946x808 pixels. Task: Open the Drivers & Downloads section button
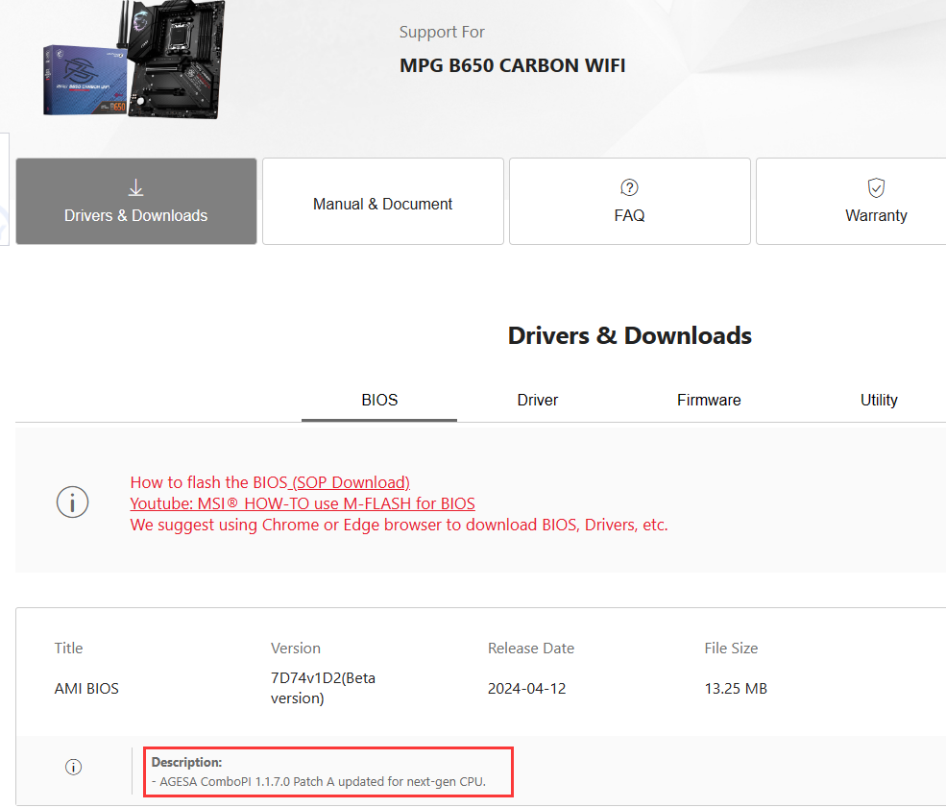tap(136, 202)
